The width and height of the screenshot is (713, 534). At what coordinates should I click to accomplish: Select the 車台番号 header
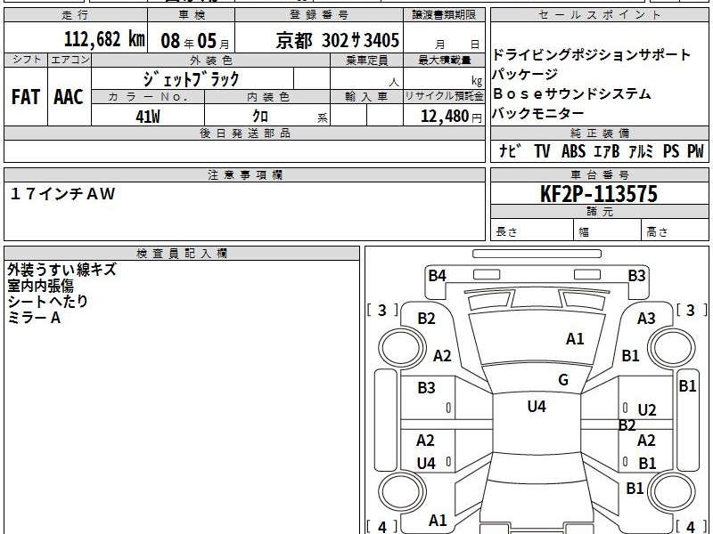600,174
